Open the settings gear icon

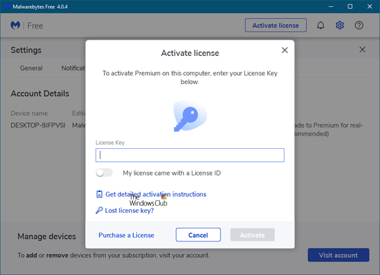tap(339, 25)
